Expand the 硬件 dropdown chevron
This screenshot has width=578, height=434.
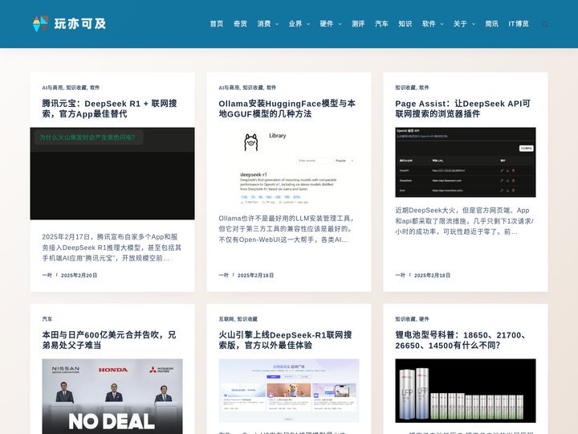(340, 24)
